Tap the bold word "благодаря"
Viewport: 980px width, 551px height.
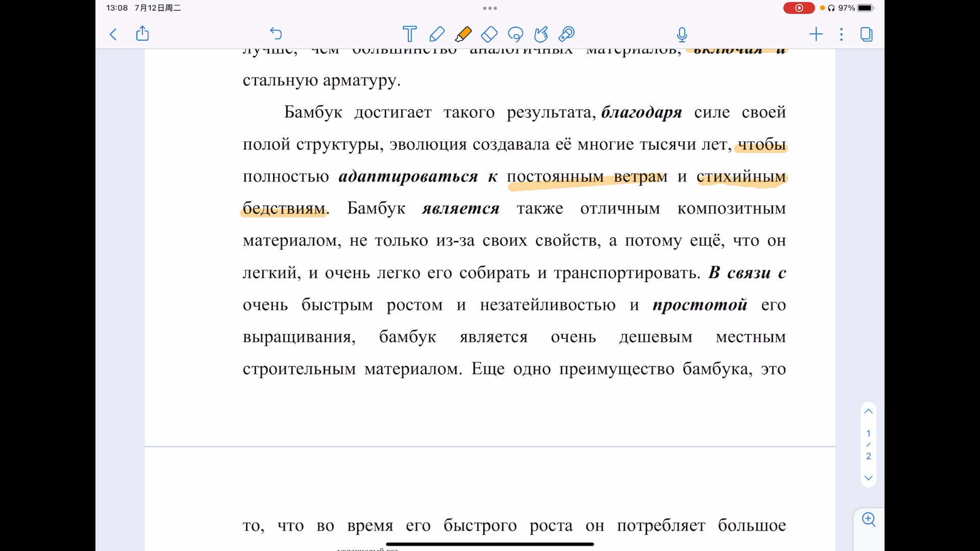point(642,112)
